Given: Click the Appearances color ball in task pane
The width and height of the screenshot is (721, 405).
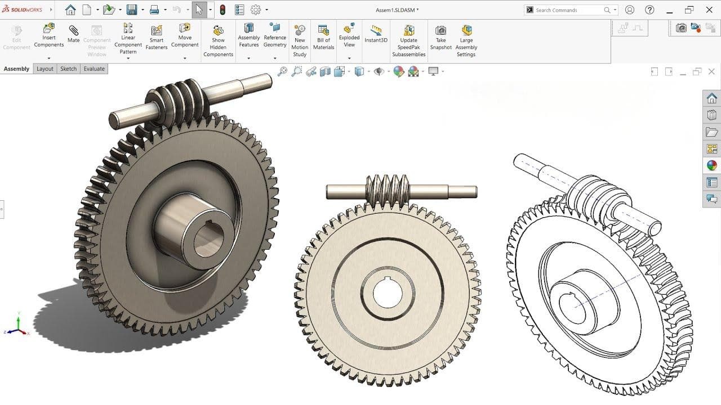Looking at the screenshot, I should click(712, 165).
